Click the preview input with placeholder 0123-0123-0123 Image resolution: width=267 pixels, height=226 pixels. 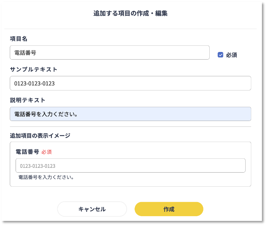click(x=130, y=166)
